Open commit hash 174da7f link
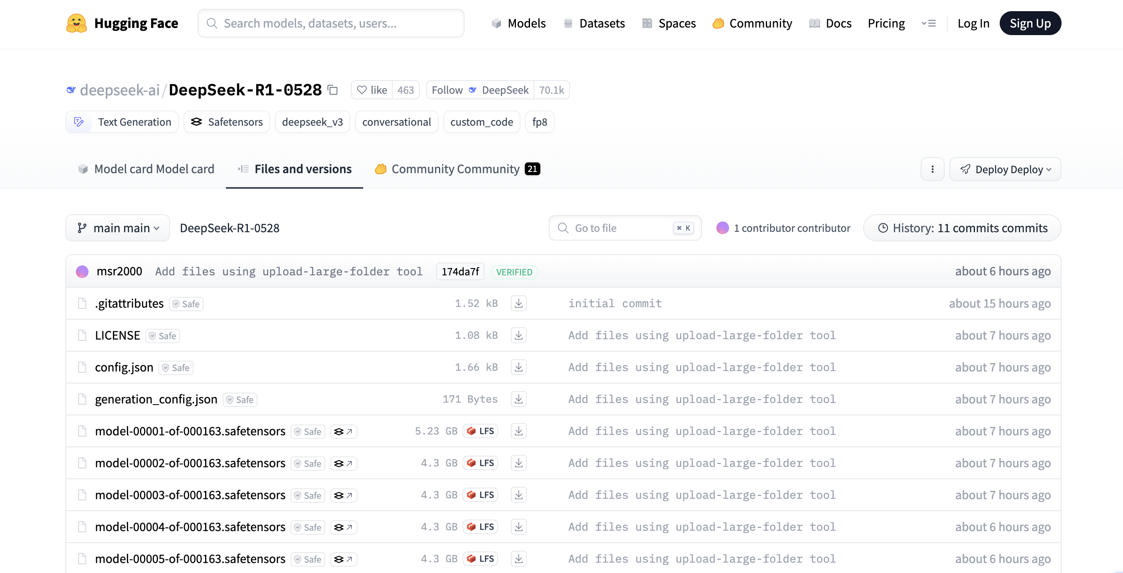 point(460,271)
